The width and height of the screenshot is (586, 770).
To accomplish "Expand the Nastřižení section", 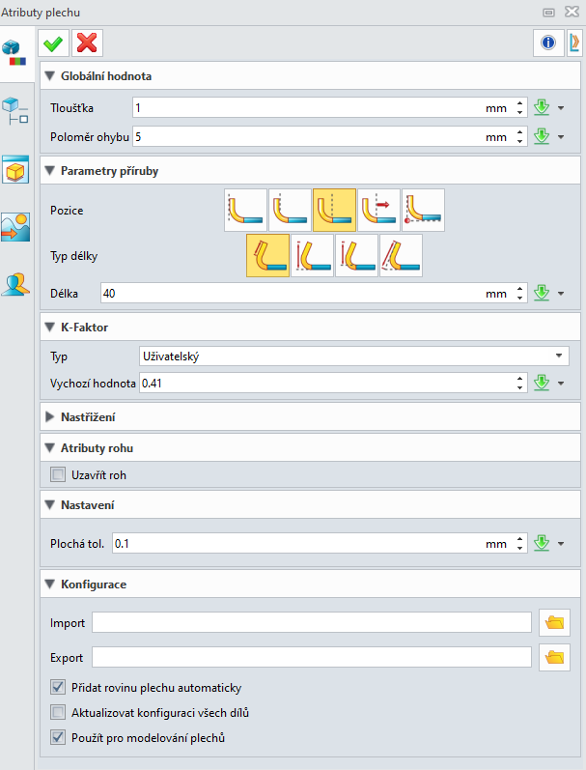I will 49,417.
